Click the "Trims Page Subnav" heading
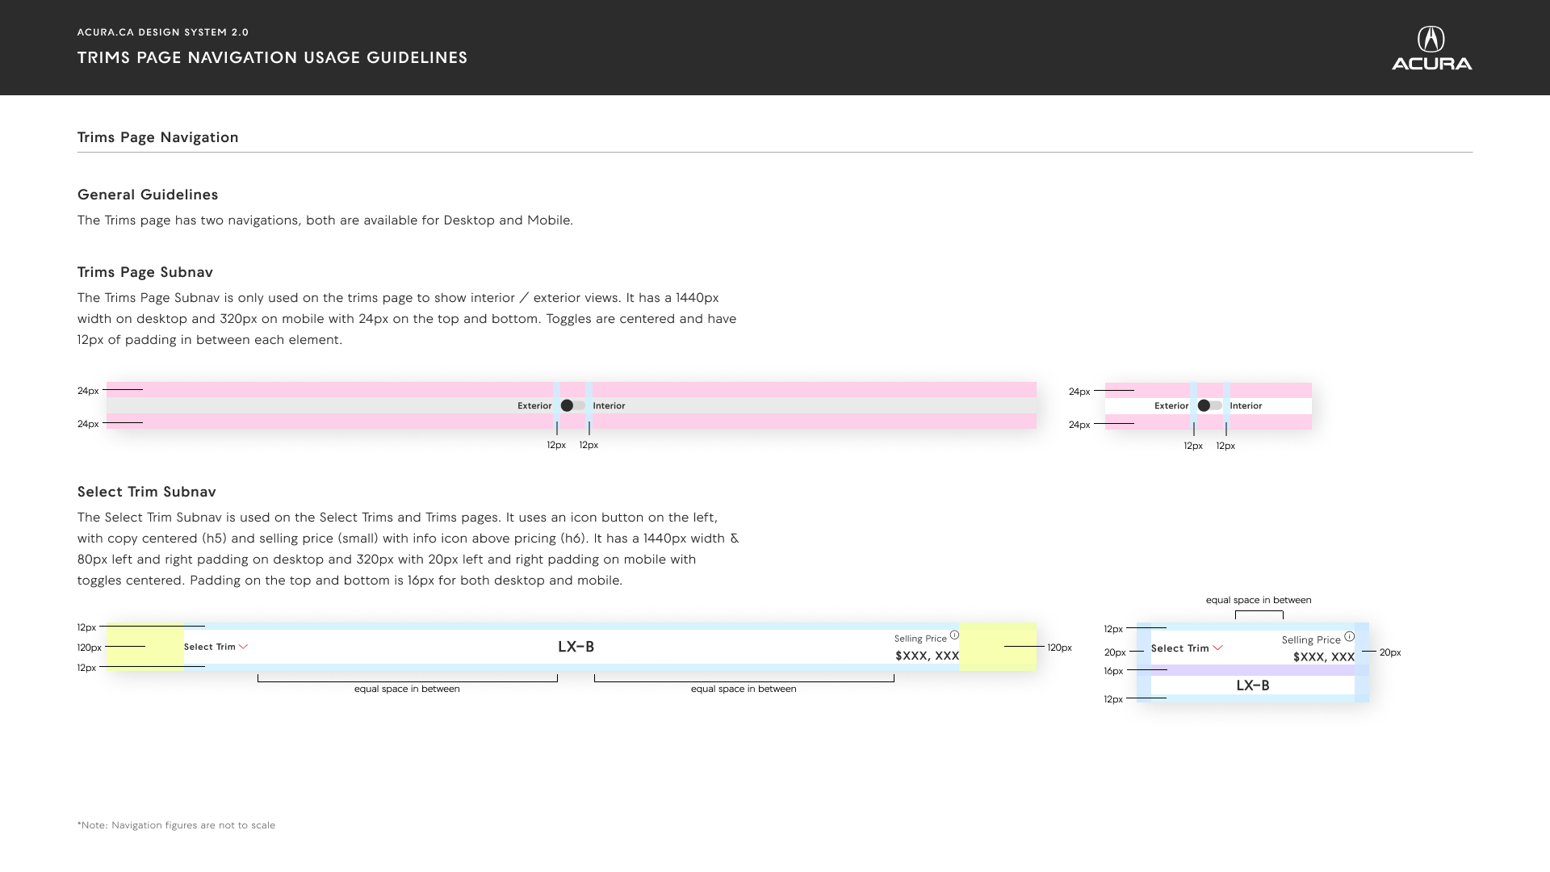1550x872 pixels. (145, 272)
